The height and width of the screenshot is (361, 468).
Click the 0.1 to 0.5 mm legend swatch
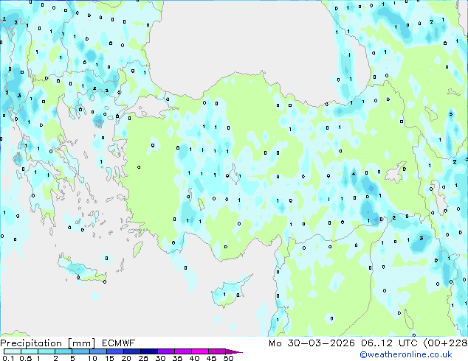click(13, 351)
